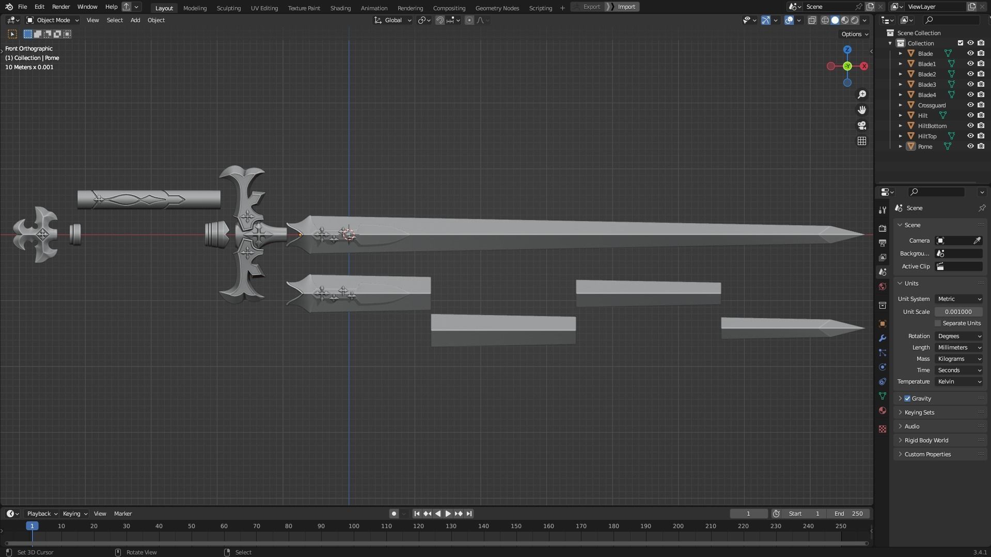Hide the Pome object in viewport
The image size is (991, 557).
point(970,146)
